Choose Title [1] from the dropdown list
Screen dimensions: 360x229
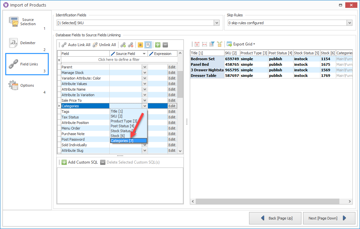pyautogui.click(x=128, y=111)
